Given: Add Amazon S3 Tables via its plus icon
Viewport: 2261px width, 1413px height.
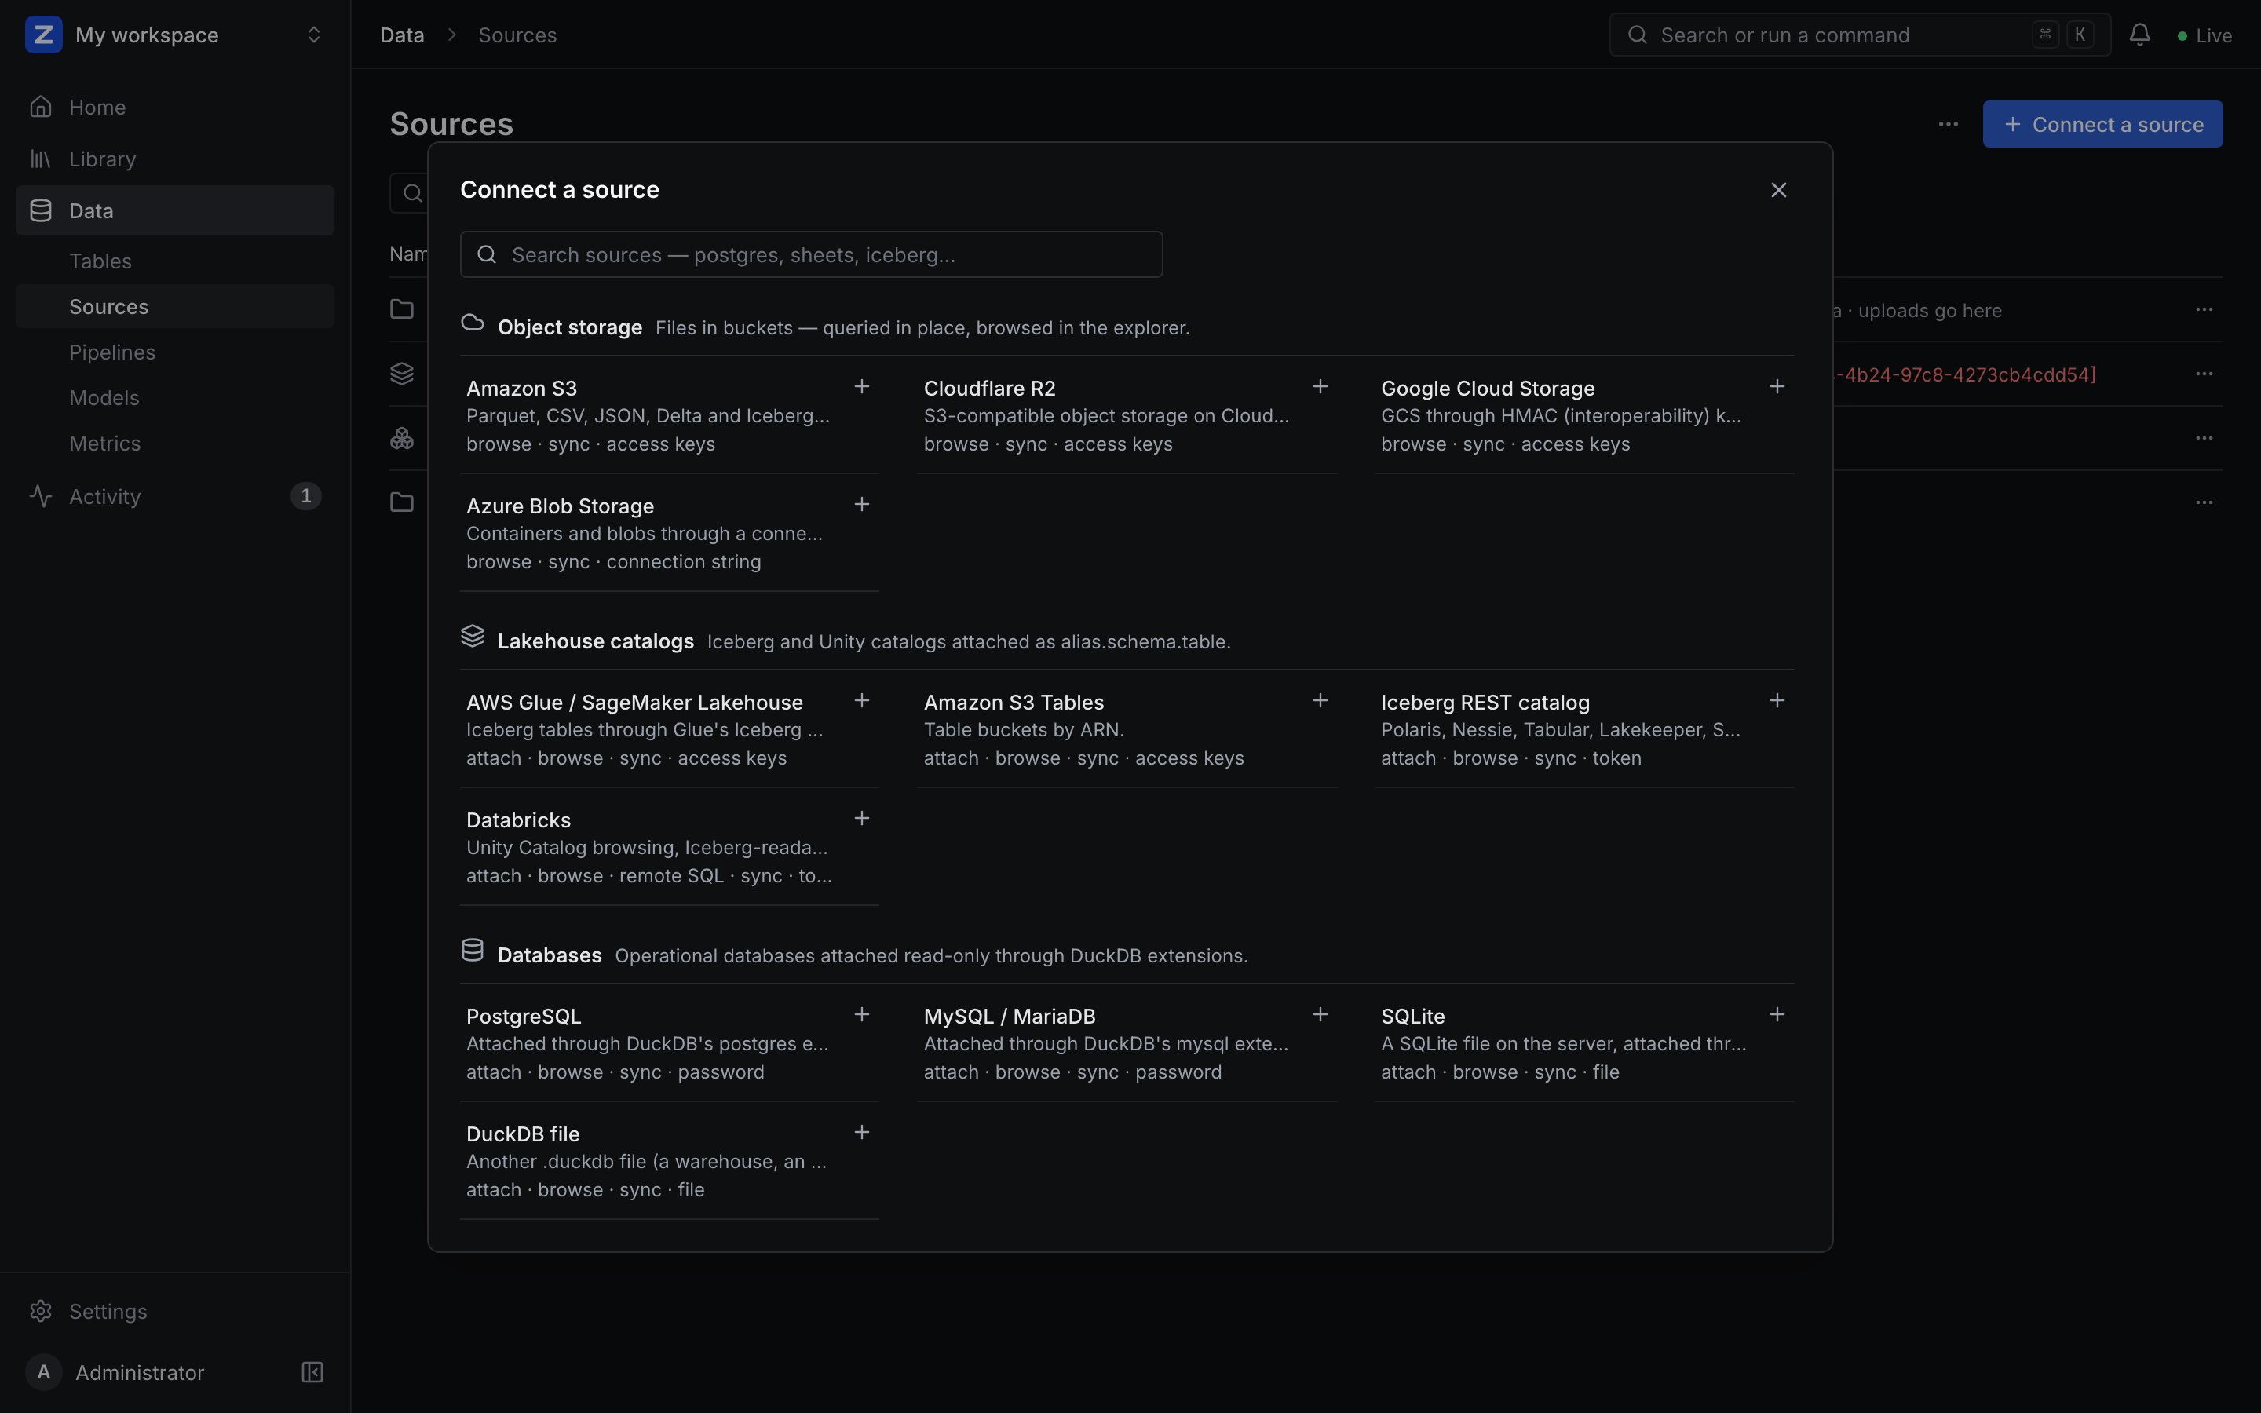Looking at the screenshot, I should [x=1319, y=700].
